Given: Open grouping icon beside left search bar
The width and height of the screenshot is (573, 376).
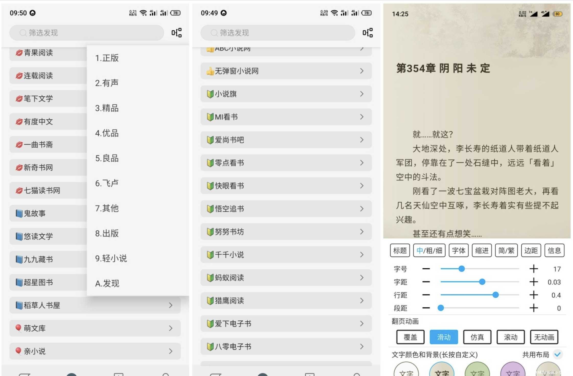Looking at the screenshot, I should (x=176, y=33).
